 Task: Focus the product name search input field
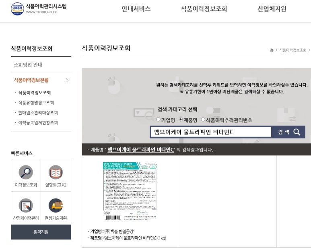point(211,132)
